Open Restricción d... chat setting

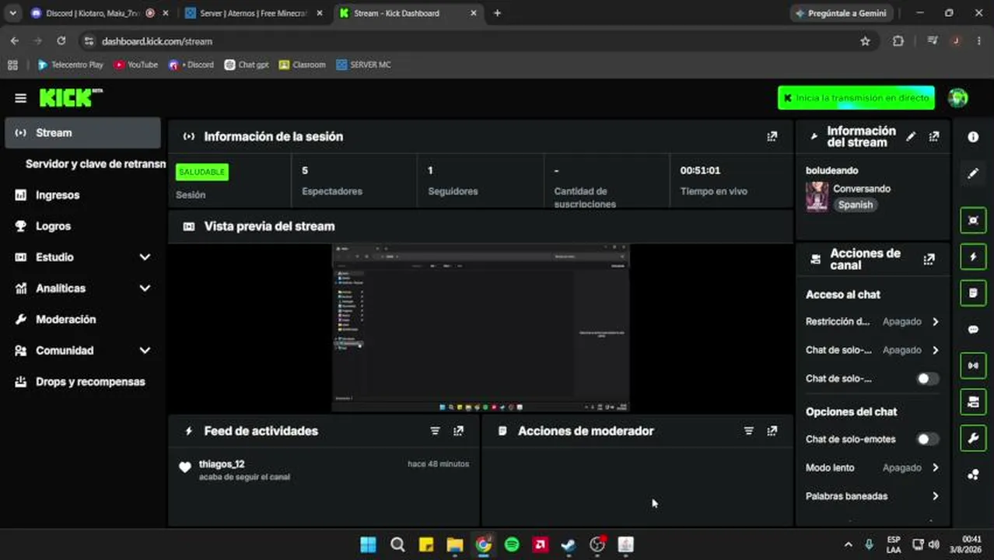872,321
